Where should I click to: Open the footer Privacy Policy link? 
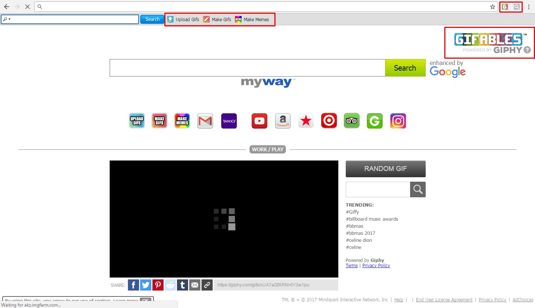pos(493,300)
